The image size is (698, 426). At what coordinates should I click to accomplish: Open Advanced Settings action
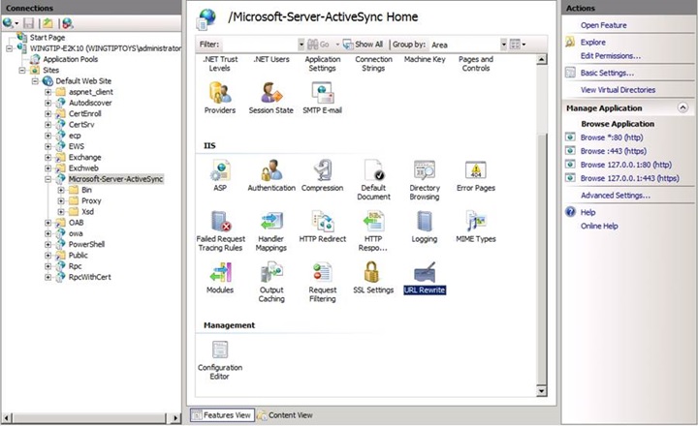616,196
